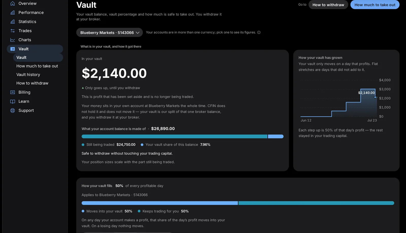
Task: Click the Still being traded $24,750.00 legend
Action: [109, 145]
